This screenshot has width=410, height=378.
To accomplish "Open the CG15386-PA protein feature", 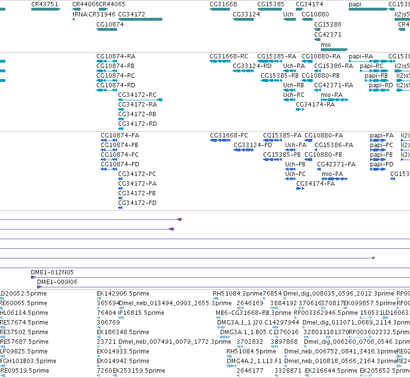I will [x=316, y=150].
